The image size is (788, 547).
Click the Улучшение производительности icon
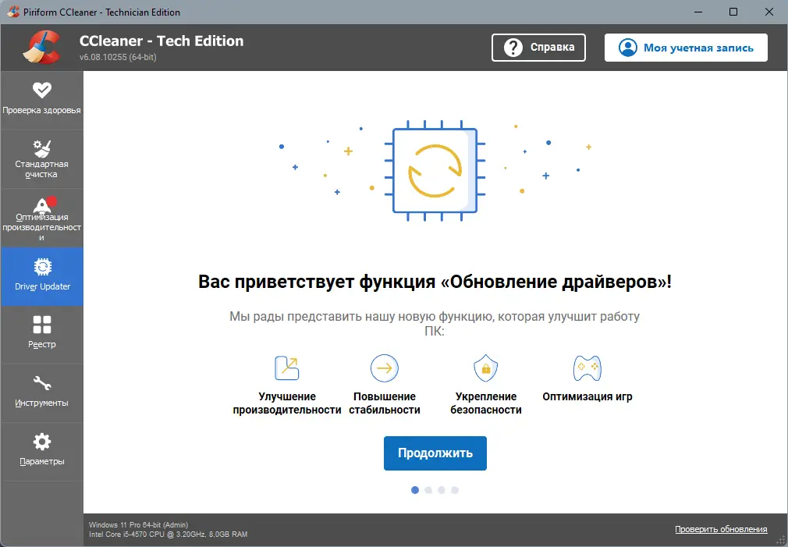(286, 368)
